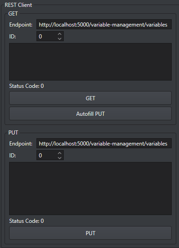Image resolution: width=179 pixels, height=248 pixels.
Task: Click inside the GET response text area
Action: tap(90, 62)
